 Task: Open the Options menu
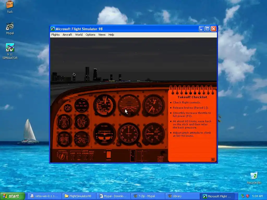(x=90, y=35)
